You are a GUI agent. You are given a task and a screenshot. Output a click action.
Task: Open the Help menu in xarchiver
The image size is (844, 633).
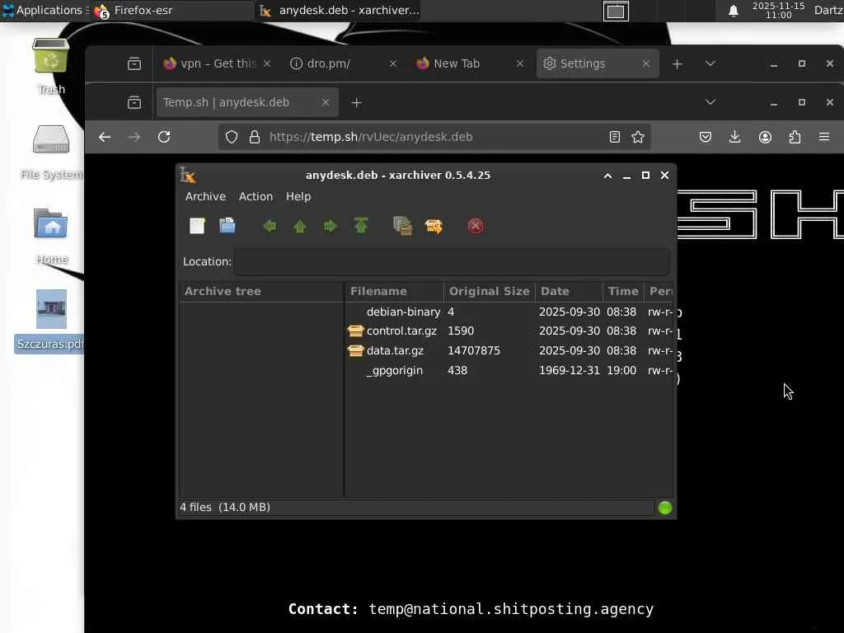(298, 196)
